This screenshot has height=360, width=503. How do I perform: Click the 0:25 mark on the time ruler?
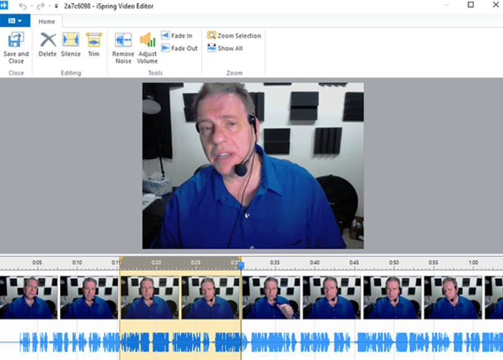pyautogui.click(x=196, y=262)
